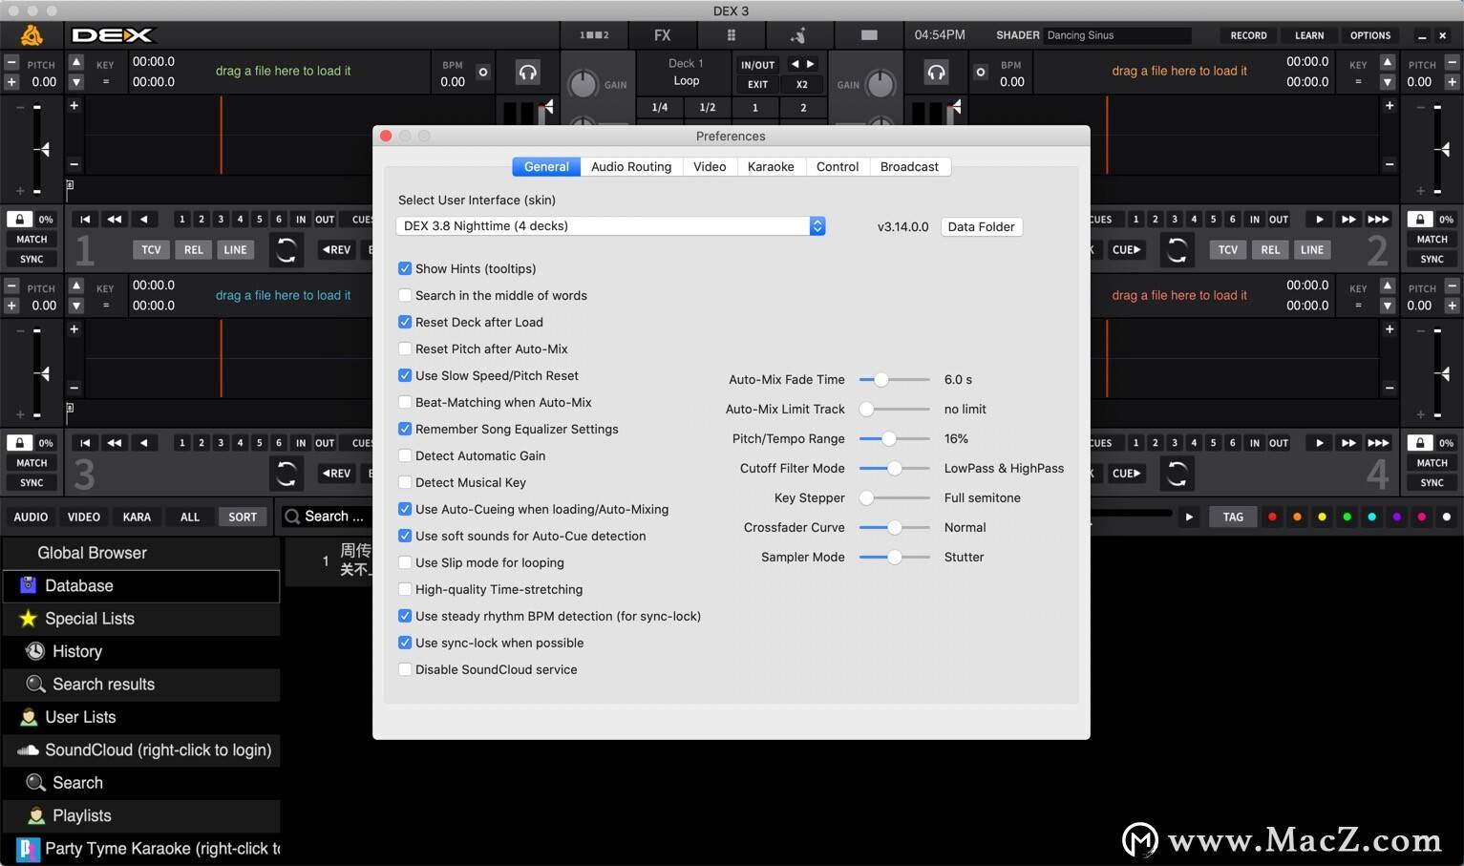Image resolution: width=1464 pixels, height=866 pixels.
Task: Uncheck Use sync-lock when possible
Action: pyautogui.click(x=405, y=644)
